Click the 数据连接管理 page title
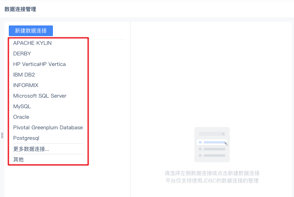 (x=20, y=9)
